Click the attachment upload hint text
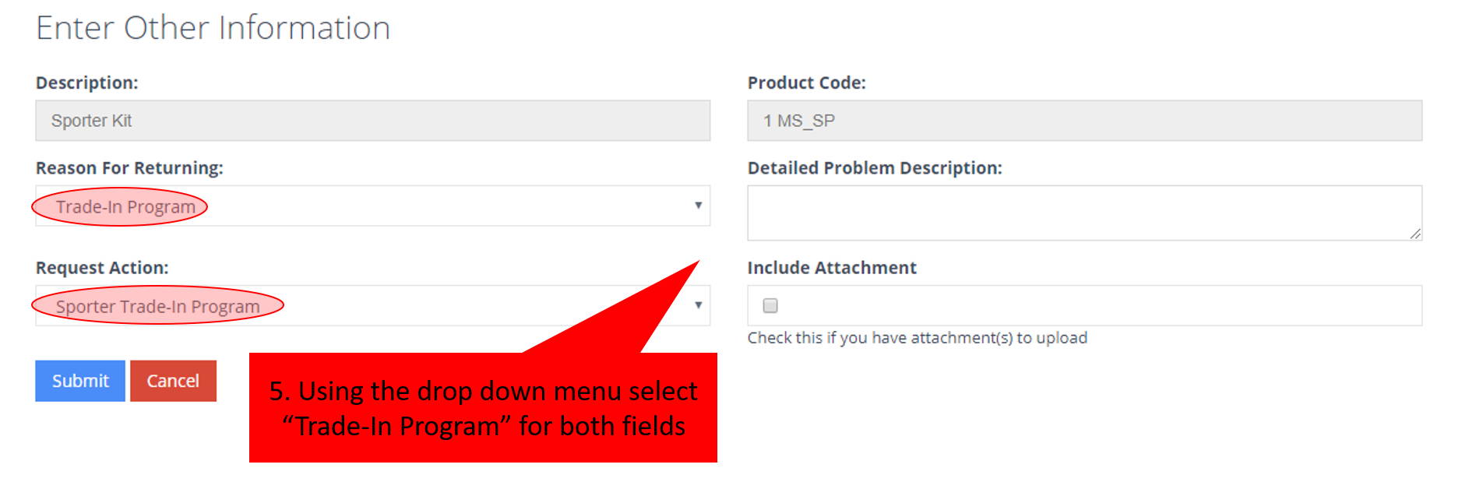 pos(917,338)
